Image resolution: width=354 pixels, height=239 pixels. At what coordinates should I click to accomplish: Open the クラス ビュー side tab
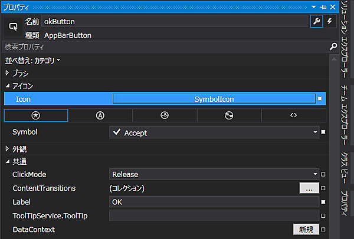[345, 166]
